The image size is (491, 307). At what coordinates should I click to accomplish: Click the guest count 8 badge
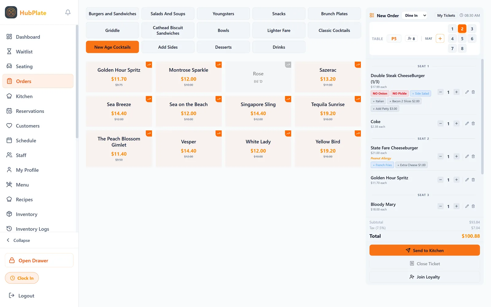[x=411, y=39]
